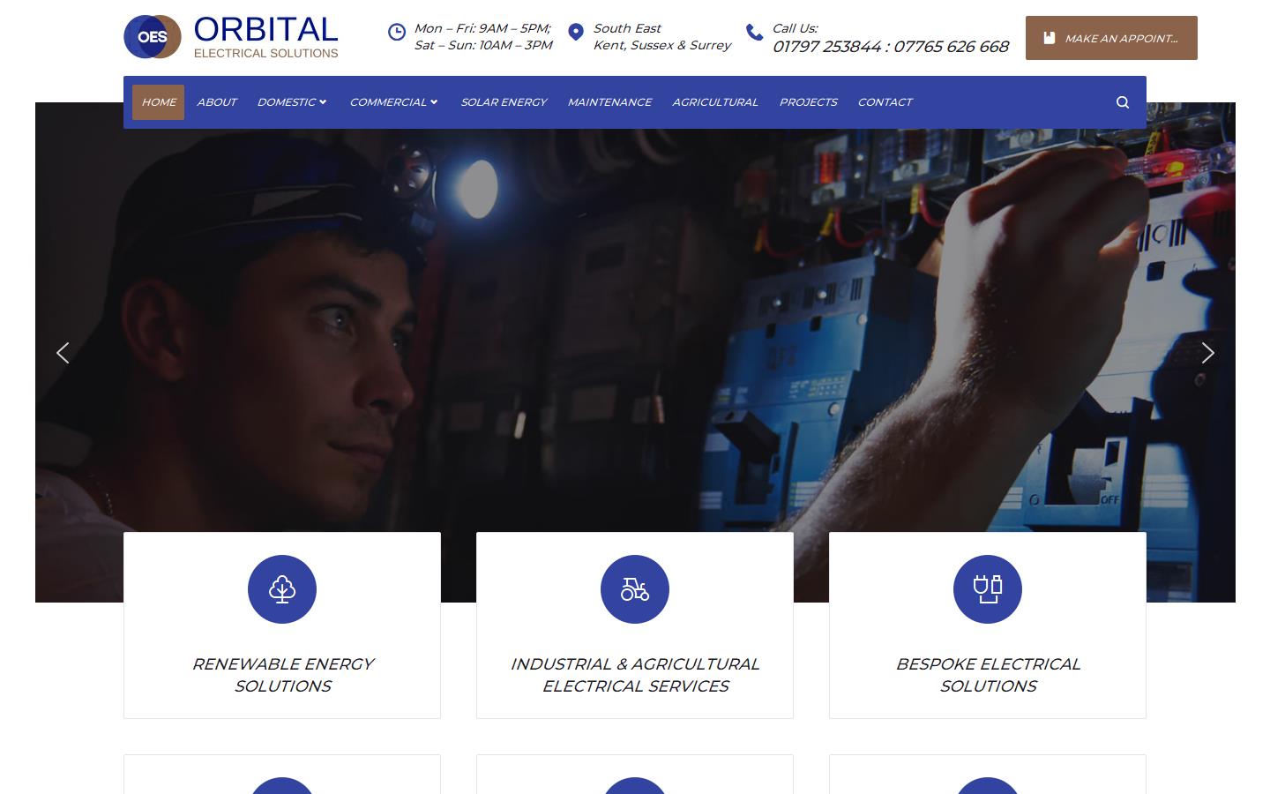The image size is (1270, 794).
Task: Open the Solar Energy page
Action: (x=504, y=102)
